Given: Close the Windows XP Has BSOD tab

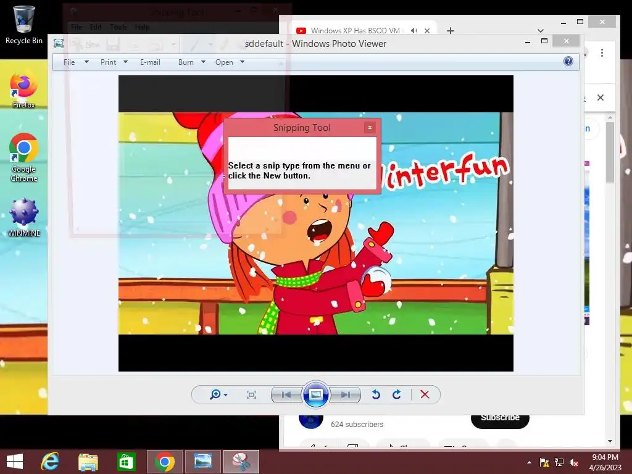Looking at the screenshot, I should pos(427,31).
